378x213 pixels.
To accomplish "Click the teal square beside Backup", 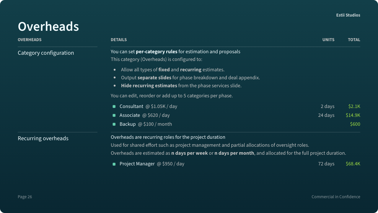I will (x=114, y=124).
